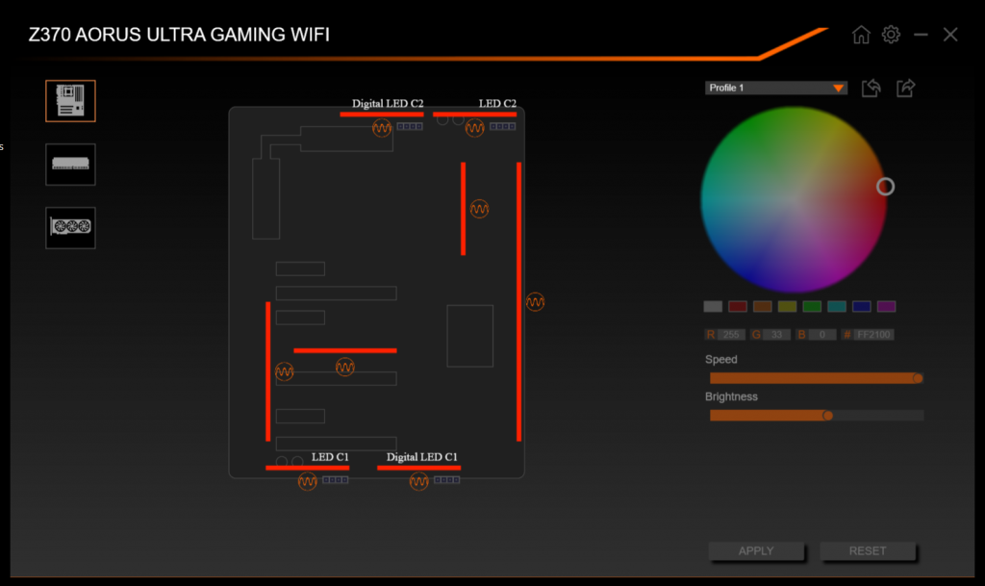985x586 pixels.
Task: Close the RGB Fusion window
Action: coord(950,35)
